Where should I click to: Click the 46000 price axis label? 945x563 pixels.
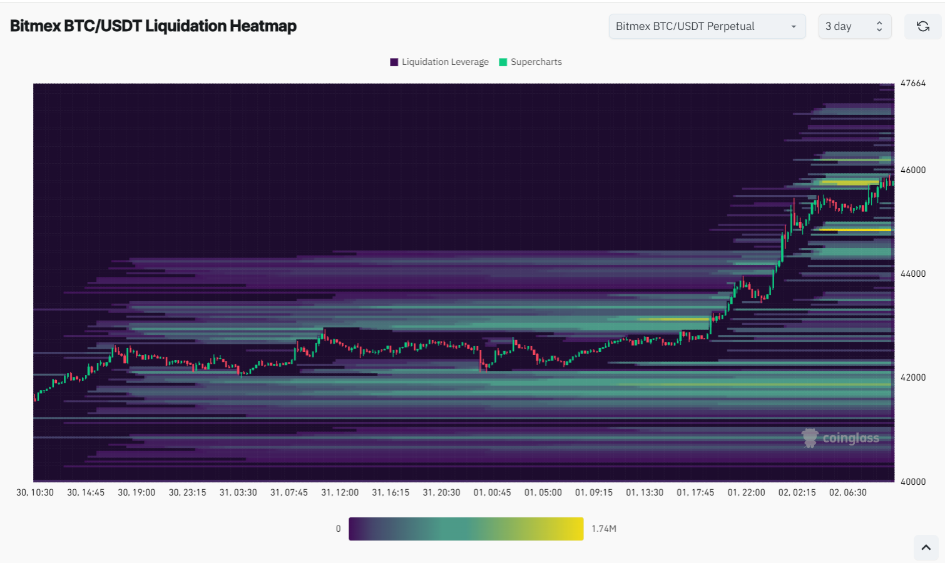click(913, 170)
